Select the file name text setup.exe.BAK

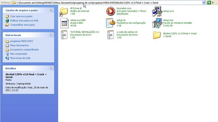point(78,20)
